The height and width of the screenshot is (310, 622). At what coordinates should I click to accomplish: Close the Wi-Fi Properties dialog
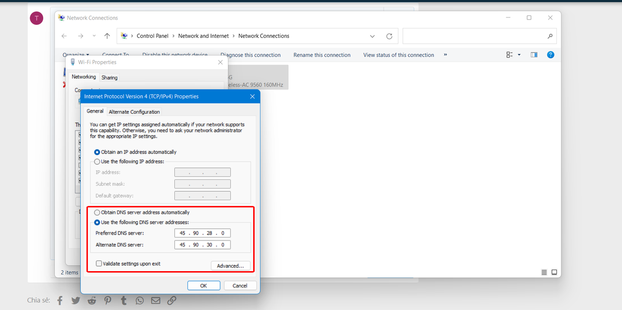(x=221, y=62)
